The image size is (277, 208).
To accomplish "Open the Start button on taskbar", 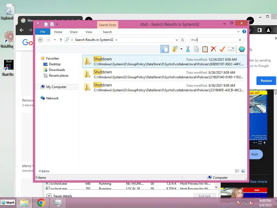I will 8,203.
